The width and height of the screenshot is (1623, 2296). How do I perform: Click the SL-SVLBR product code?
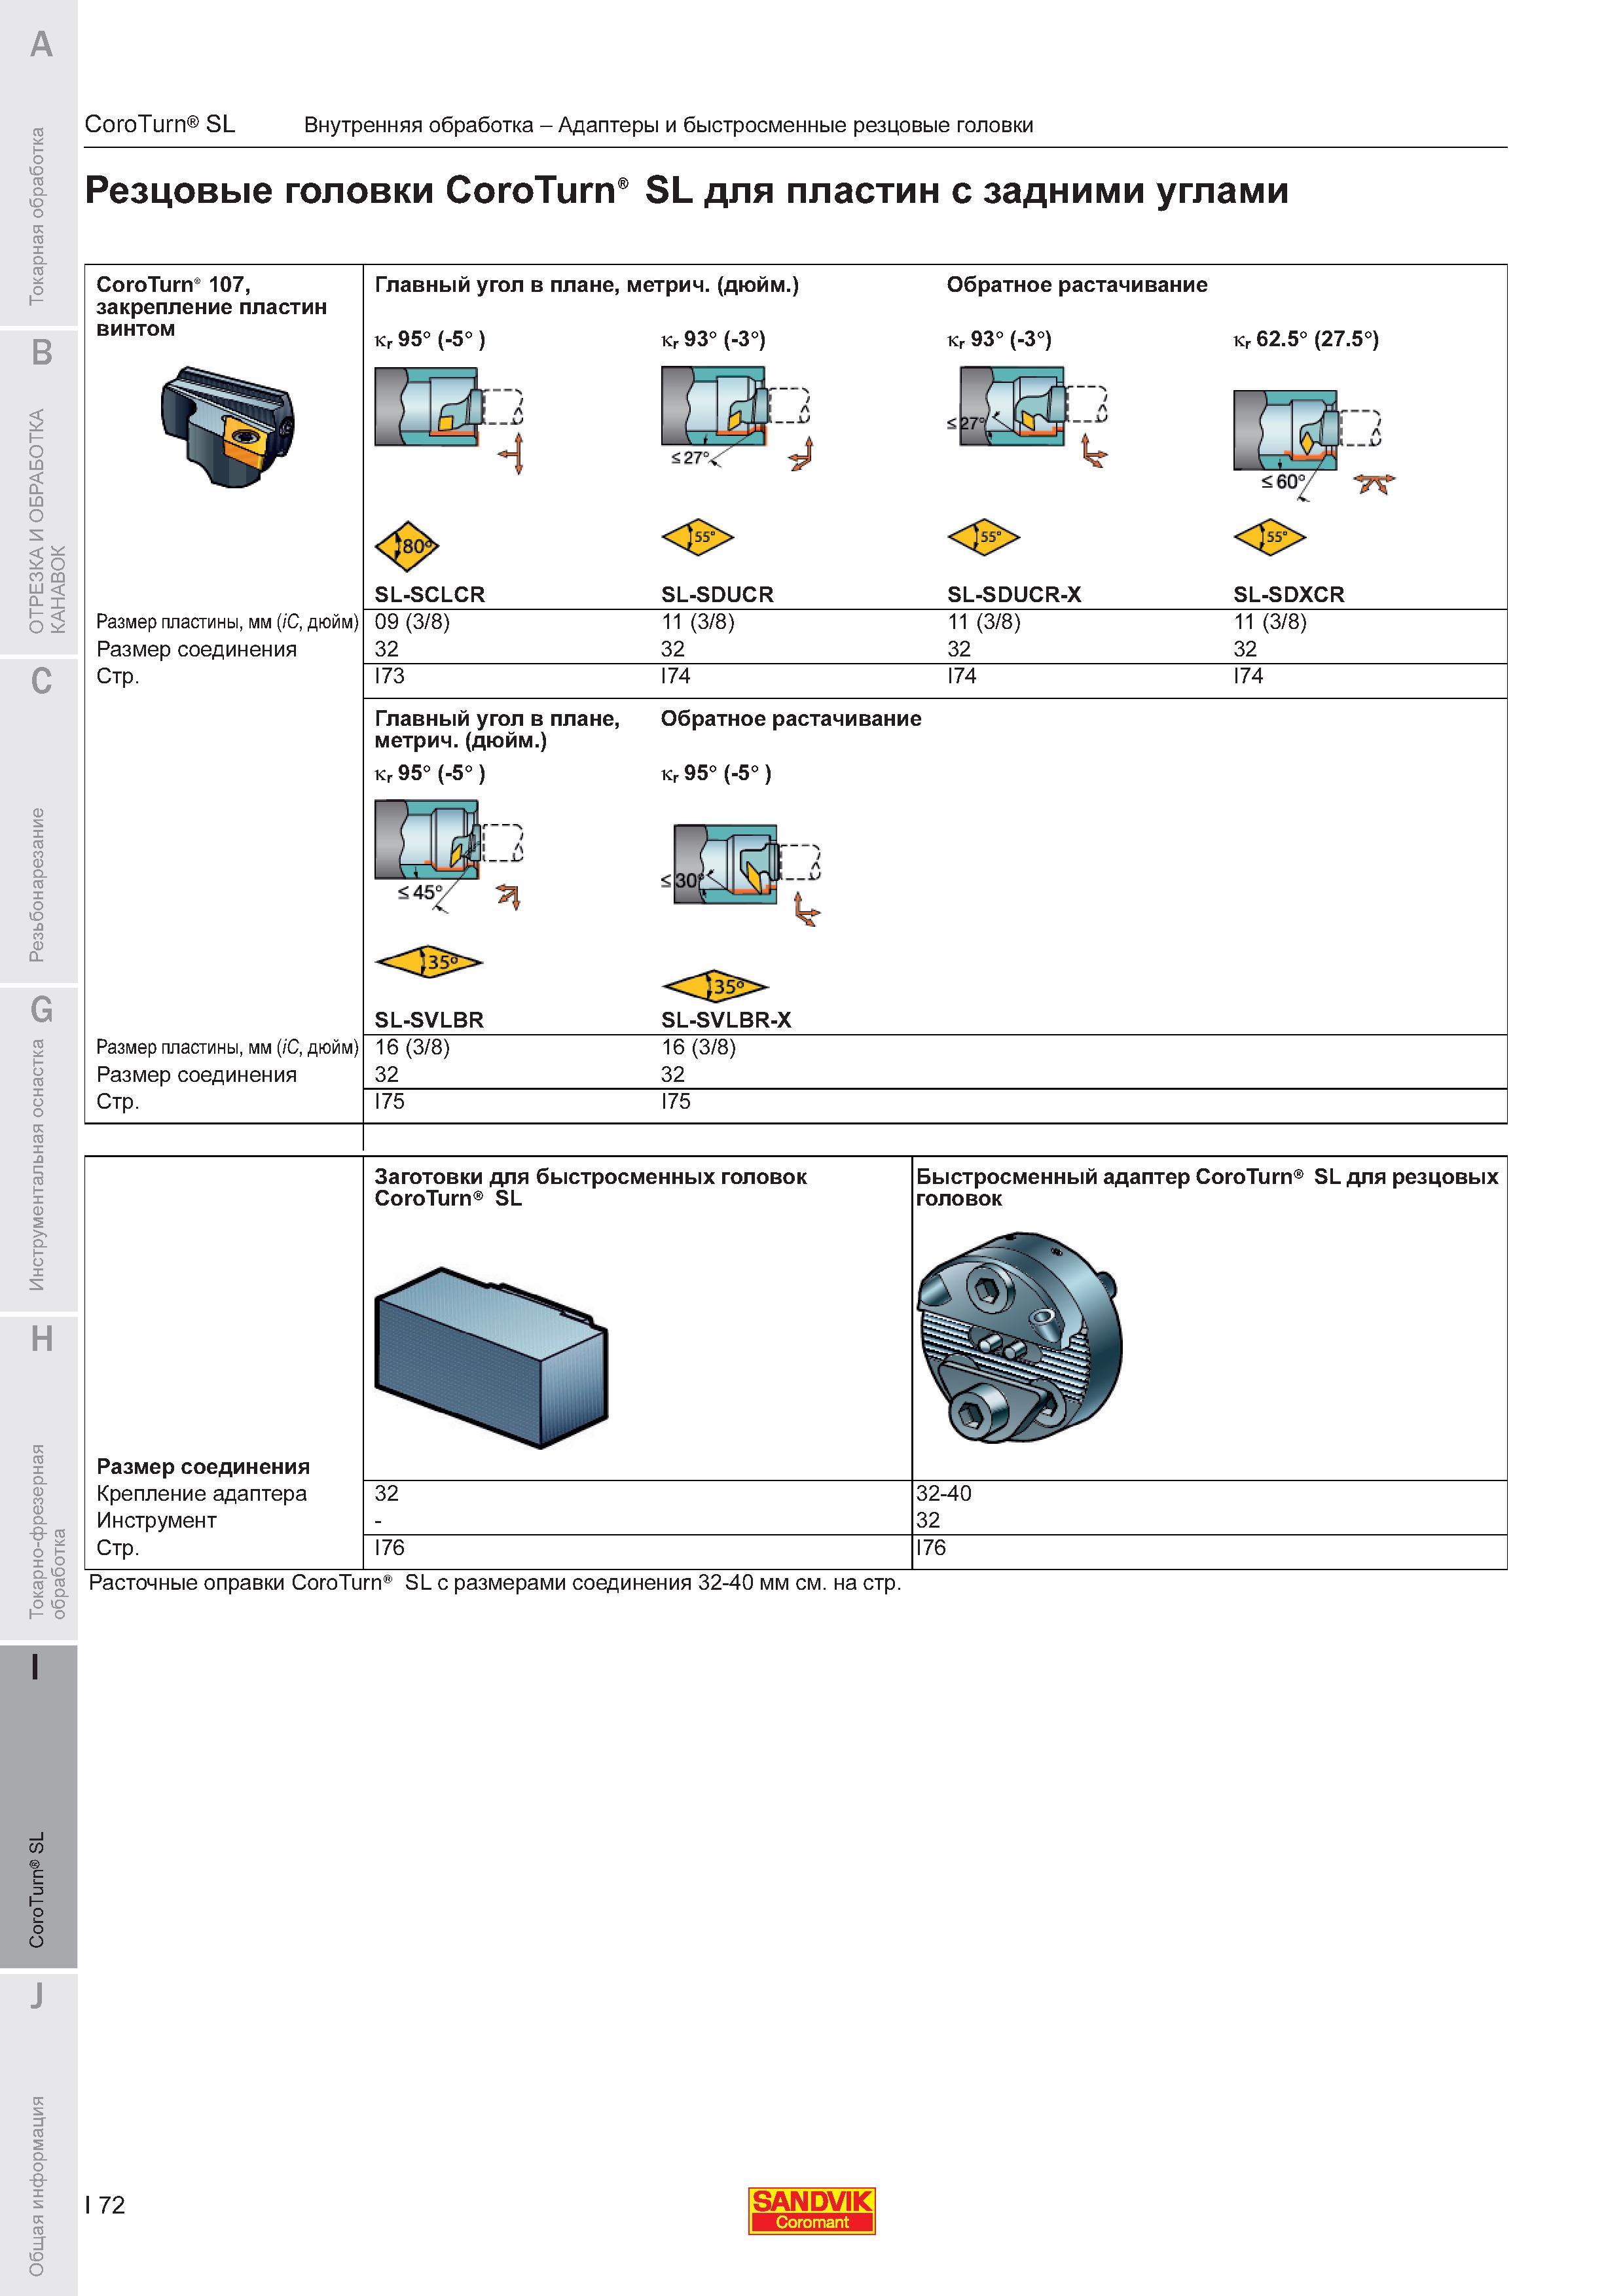[x=428, y=1020]
